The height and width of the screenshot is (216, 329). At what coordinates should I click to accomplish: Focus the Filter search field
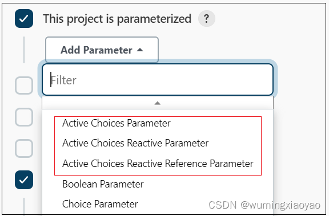[158, 80]
